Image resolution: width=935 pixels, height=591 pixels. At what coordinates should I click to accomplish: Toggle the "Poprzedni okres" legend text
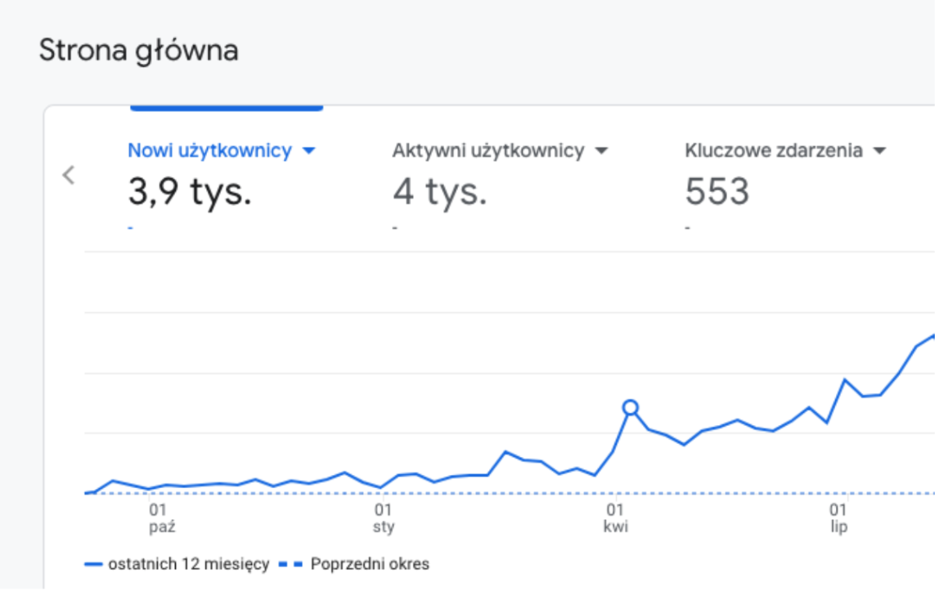[x=370, y=564]
